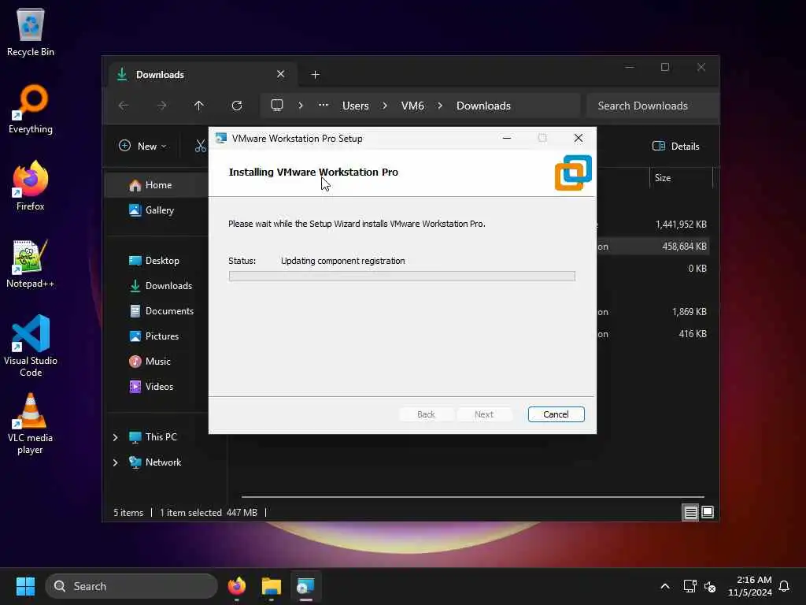Click the taskbar Search box

[131, 586]
